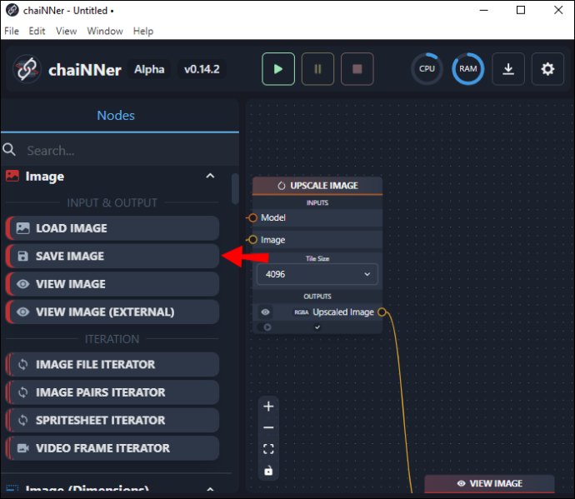Select the Nodes tab
Viewport: 575px width, 499px height.
(x=116, y=116)
